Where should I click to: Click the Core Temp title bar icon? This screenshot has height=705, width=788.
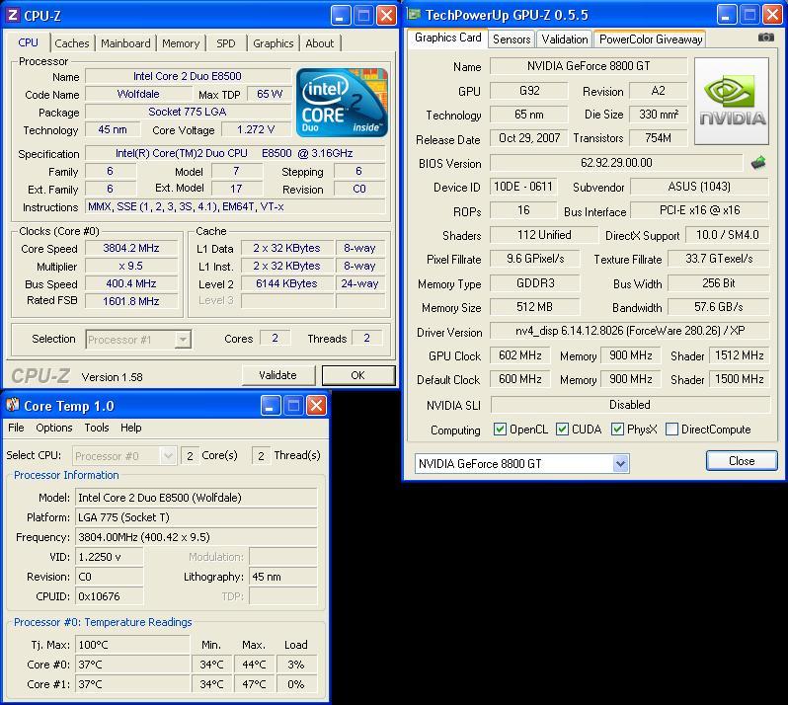(x=13, y=406)
